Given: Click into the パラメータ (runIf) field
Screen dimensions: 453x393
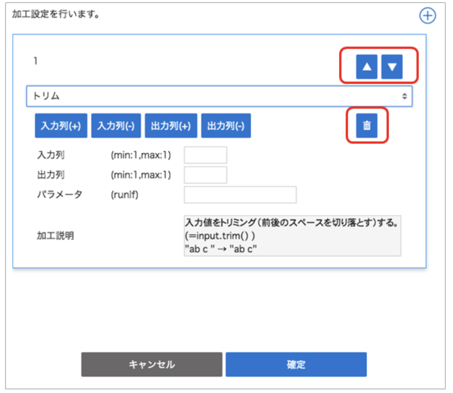Looking at the screenshot, I should click(240, 195).
